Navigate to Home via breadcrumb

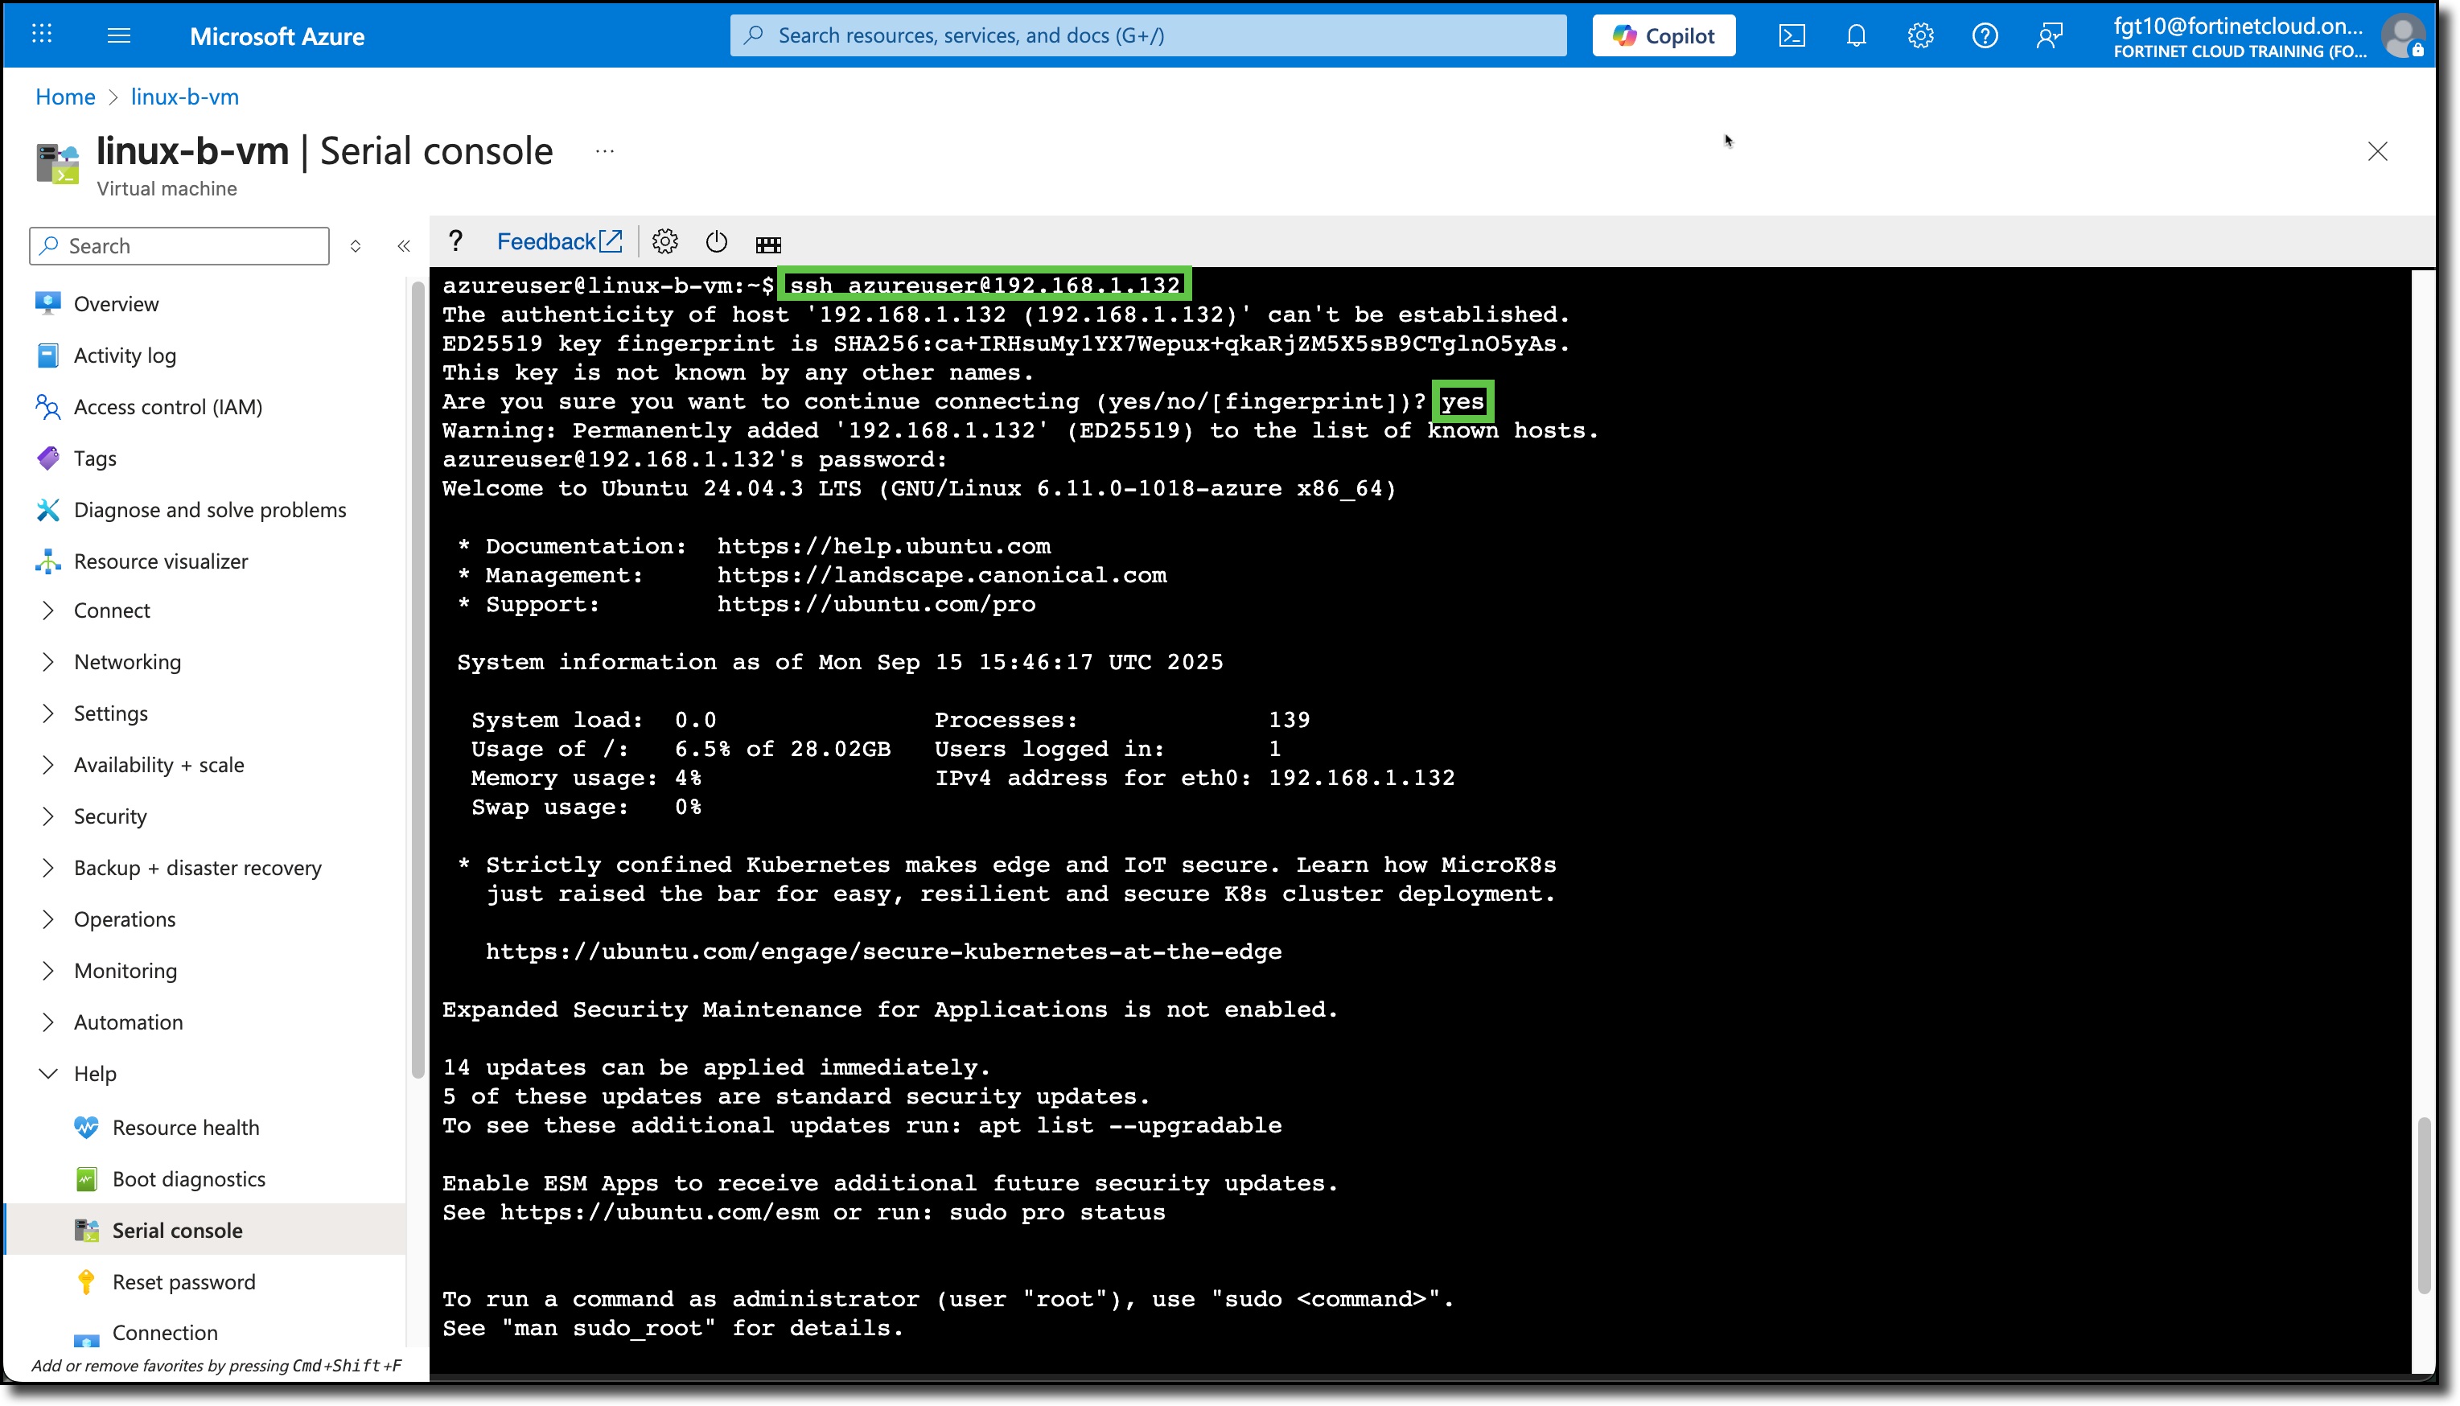(x=64, y=97)
